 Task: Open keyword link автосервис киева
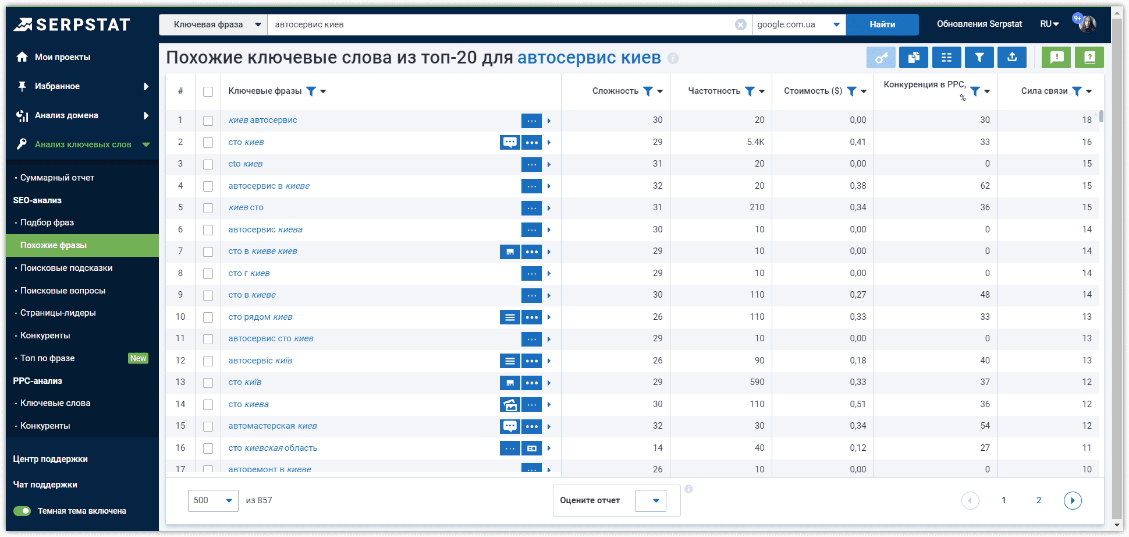click(265, 229)
